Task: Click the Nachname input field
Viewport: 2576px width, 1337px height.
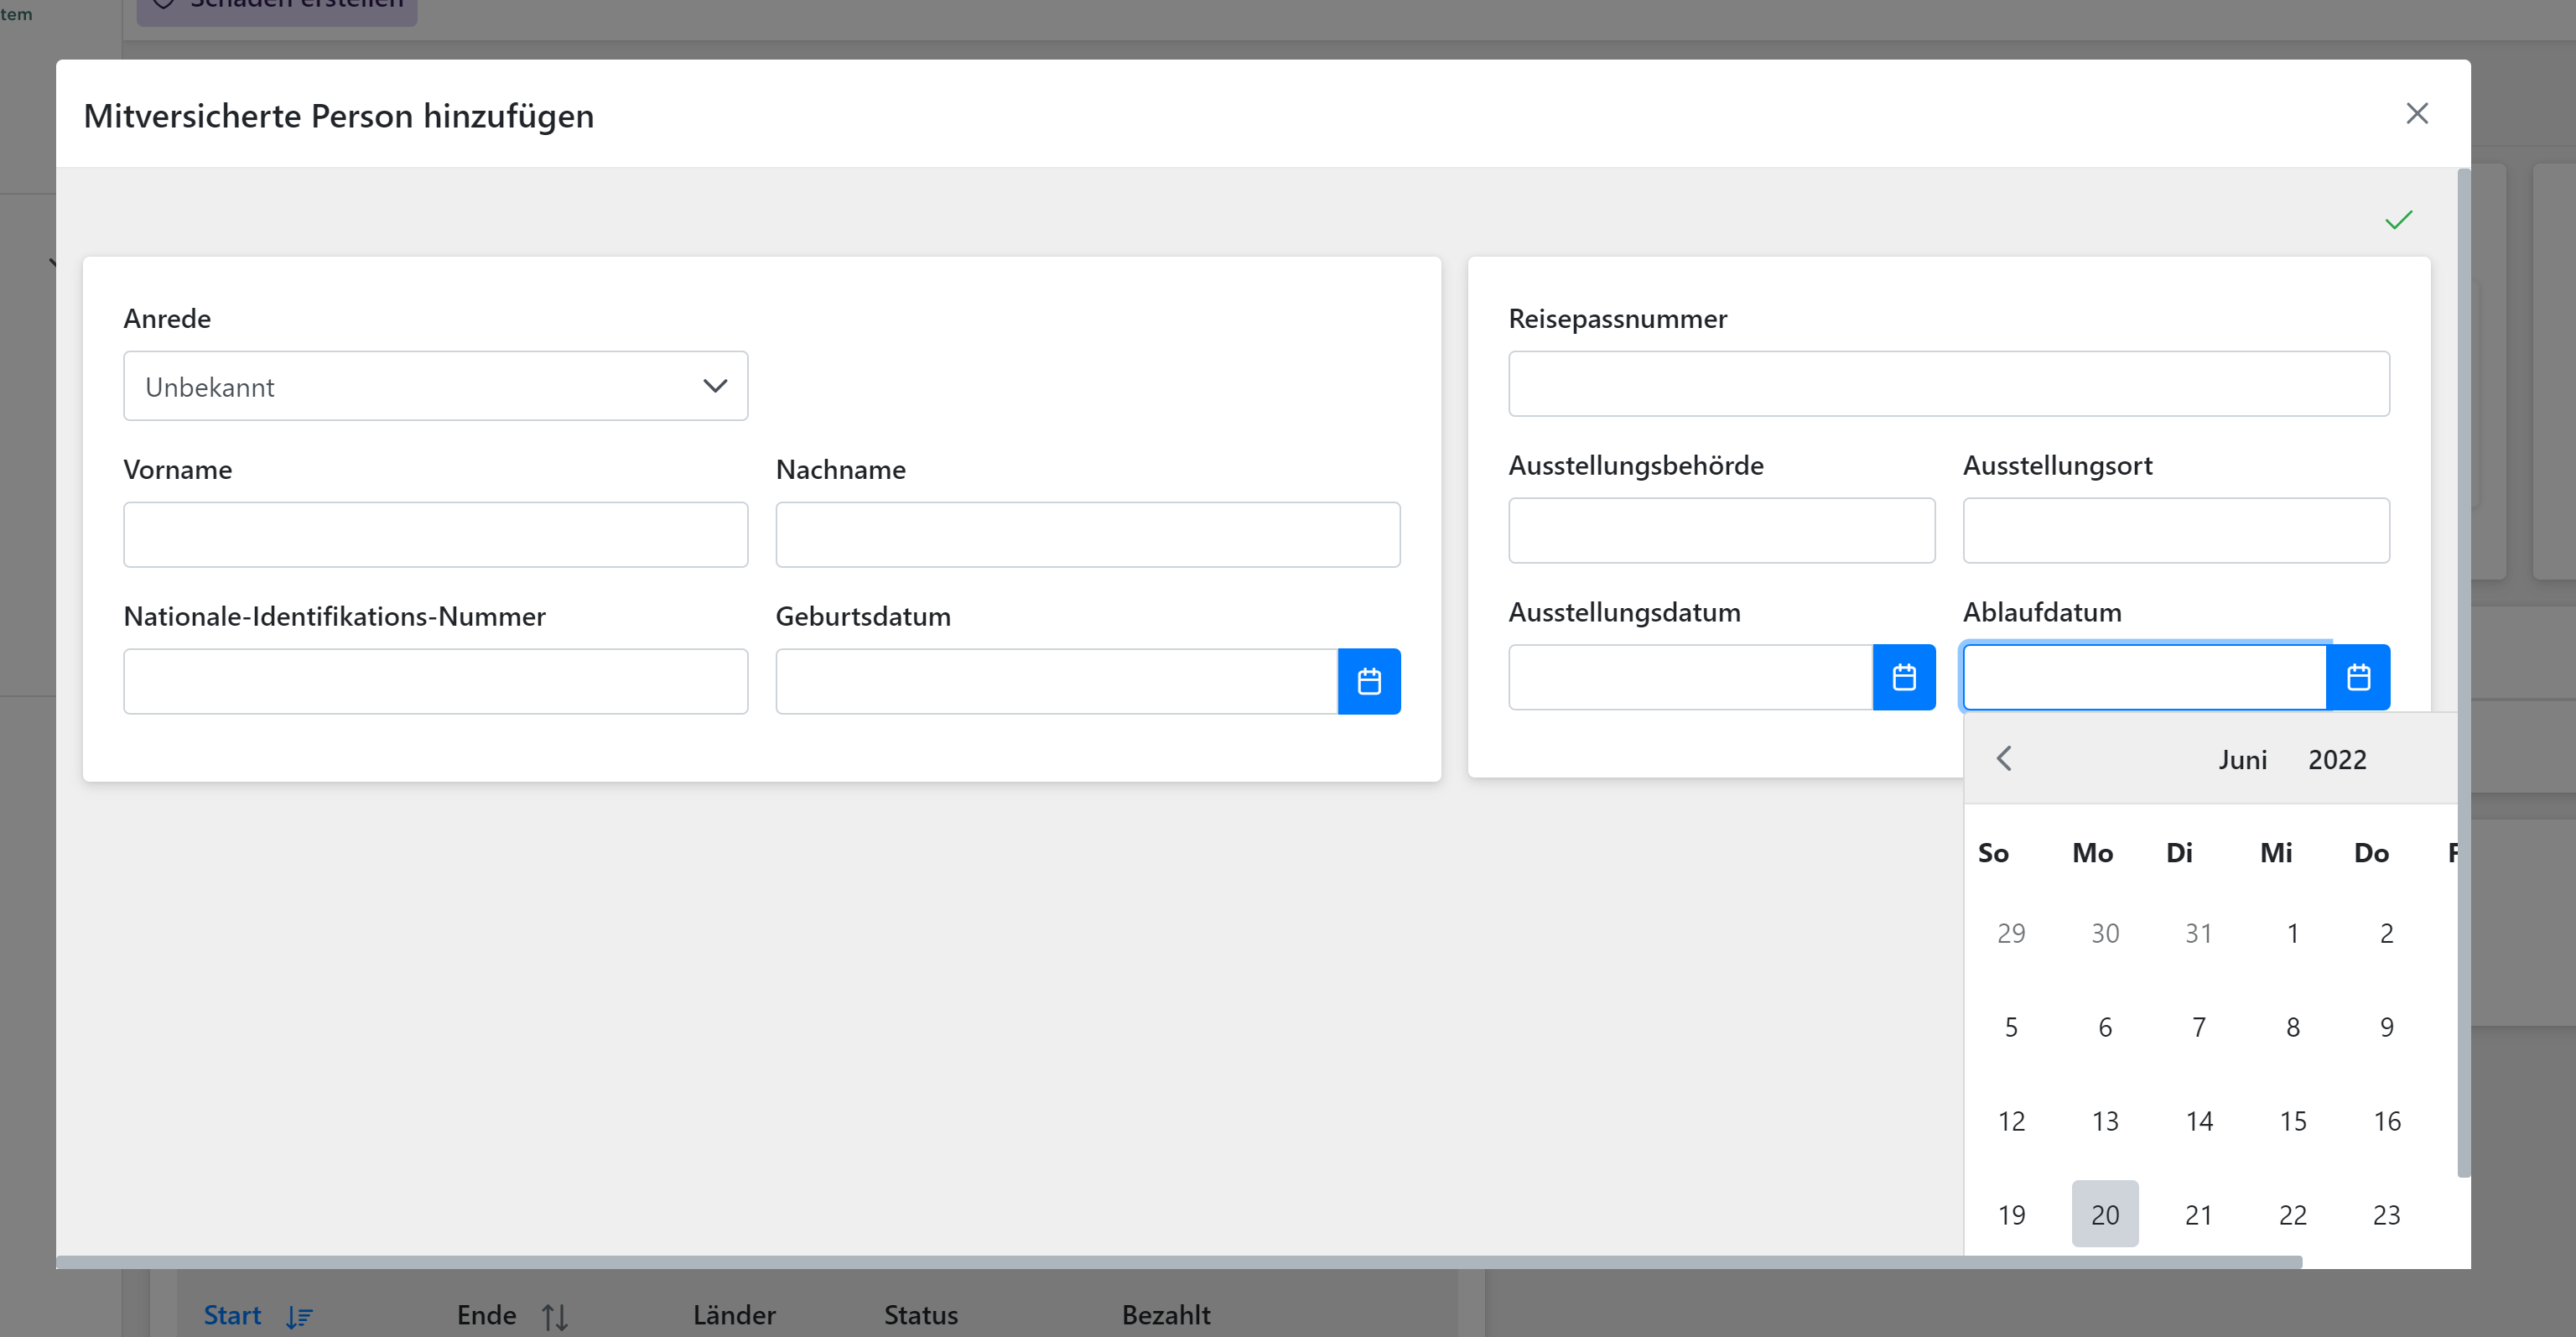Action: [1087, 534]
